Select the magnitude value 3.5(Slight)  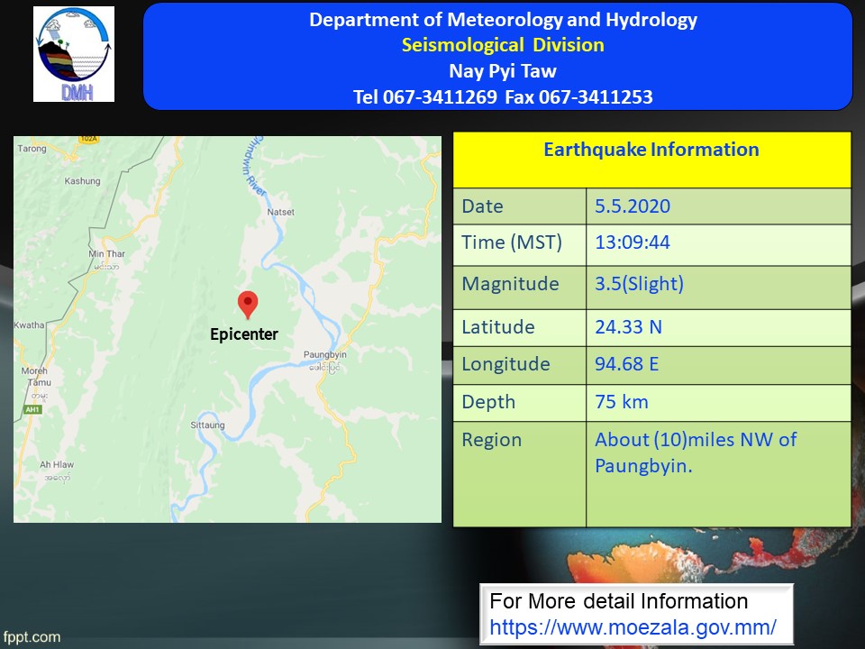639,284
